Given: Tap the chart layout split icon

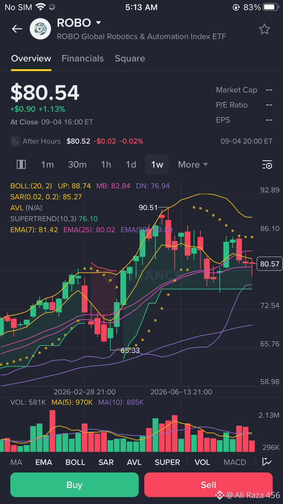Looking at the screenshot, I should point(21,164).
